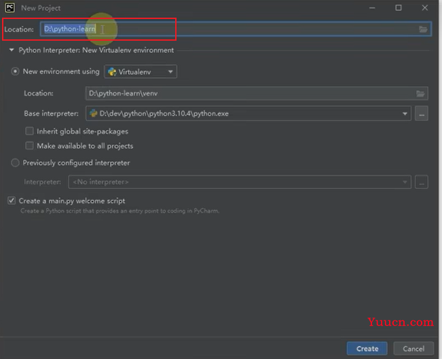Enable Inherit global site-packages checkbox
This screenshot has height=359, width=442.
click(29, 131)
